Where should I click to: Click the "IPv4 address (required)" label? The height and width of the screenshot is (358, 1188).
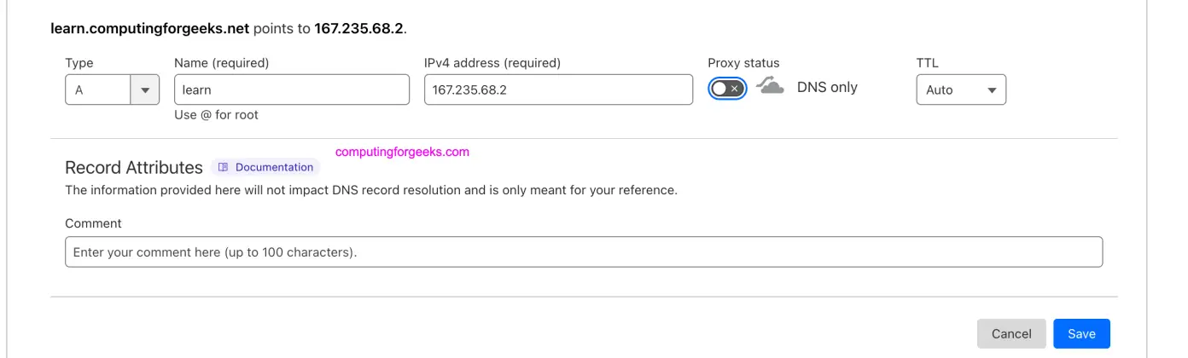coord(492,63)
